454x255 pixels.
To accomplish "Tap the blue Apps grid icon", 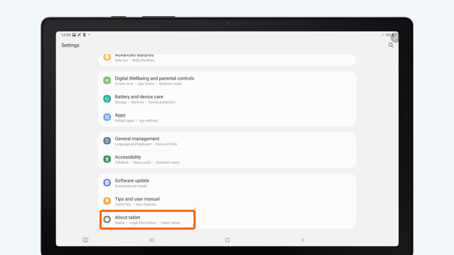I will pyautogui.click(x=107, y=117).
